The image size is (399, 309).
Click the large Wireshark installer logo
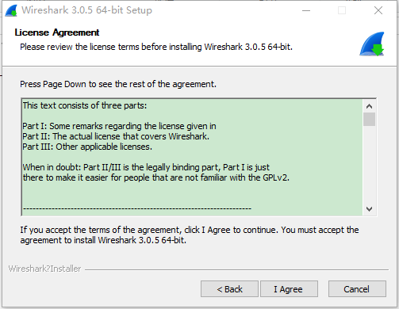(x=372, y=44)
